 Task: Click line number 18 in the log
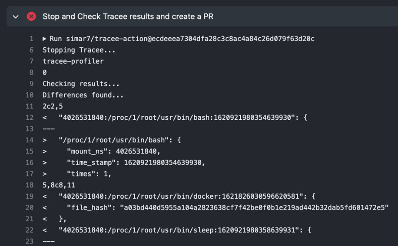(30, 185)
